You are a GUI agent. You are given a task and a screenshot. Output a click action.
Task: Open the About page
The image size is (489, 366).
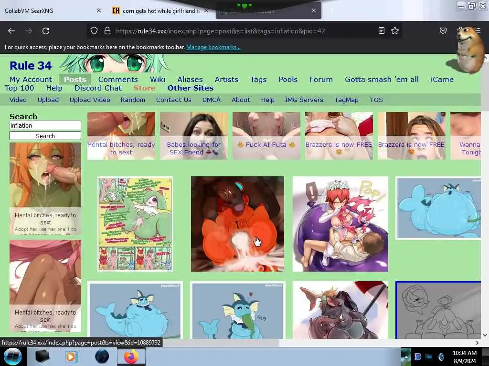pyautogui.click(x=241, y=100)
